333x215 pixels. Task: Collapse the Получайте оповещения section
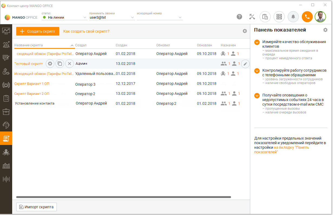click(257, 95)
